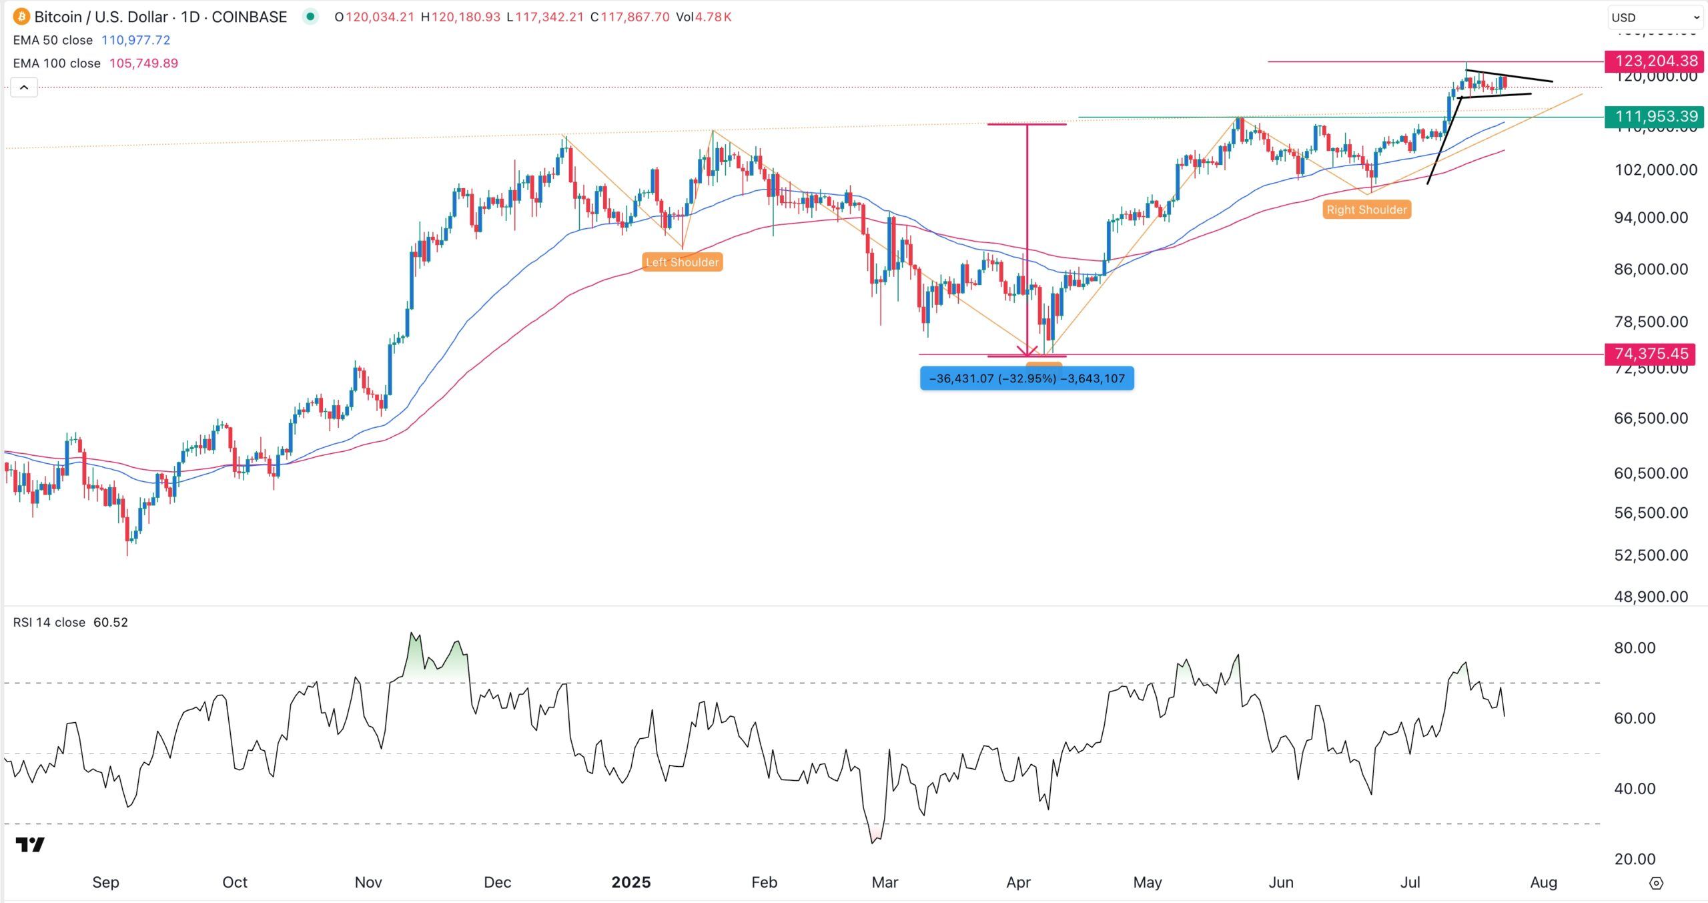Click the 86,000.00 price axis value
Viewport: 1708px width, 903px height.
point(1651,270)
